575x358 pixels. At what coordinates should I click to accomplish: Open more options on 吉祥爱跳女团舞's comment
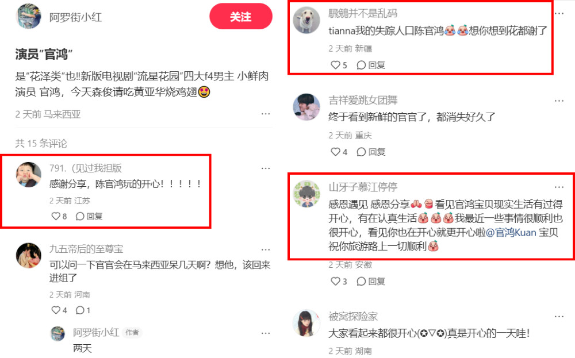coord(559,101)
